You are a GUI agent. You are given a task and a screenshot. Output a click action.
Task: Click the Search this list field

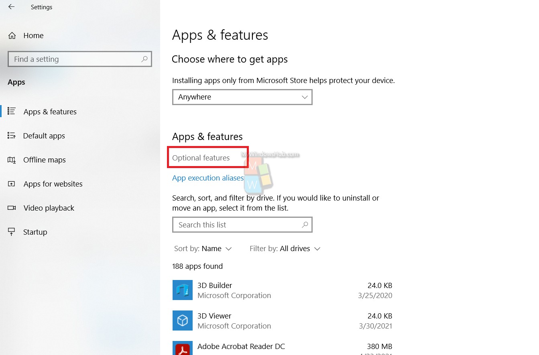click(242, 225)
